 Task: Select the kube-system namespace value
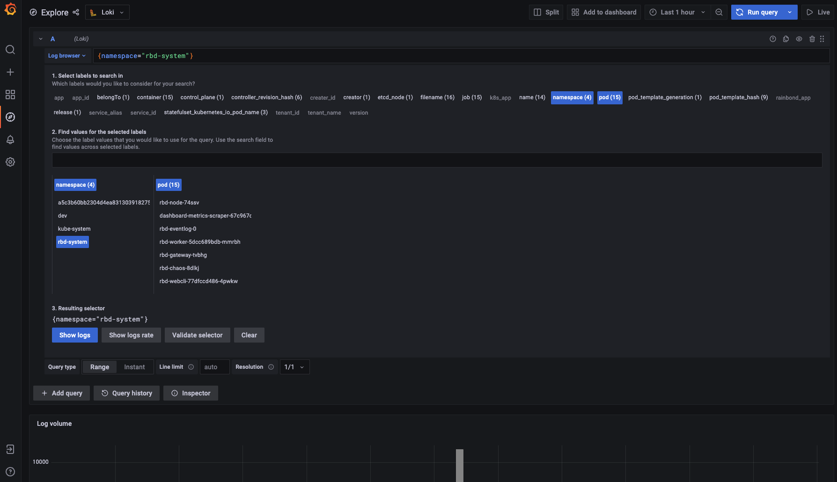click(x=74, y=229)
